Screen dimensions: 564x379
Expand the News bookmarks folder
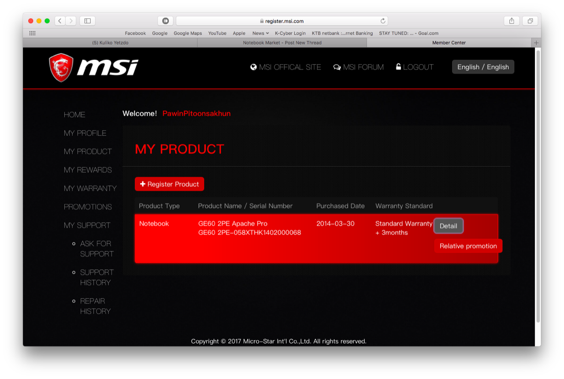tap(260, 33)
